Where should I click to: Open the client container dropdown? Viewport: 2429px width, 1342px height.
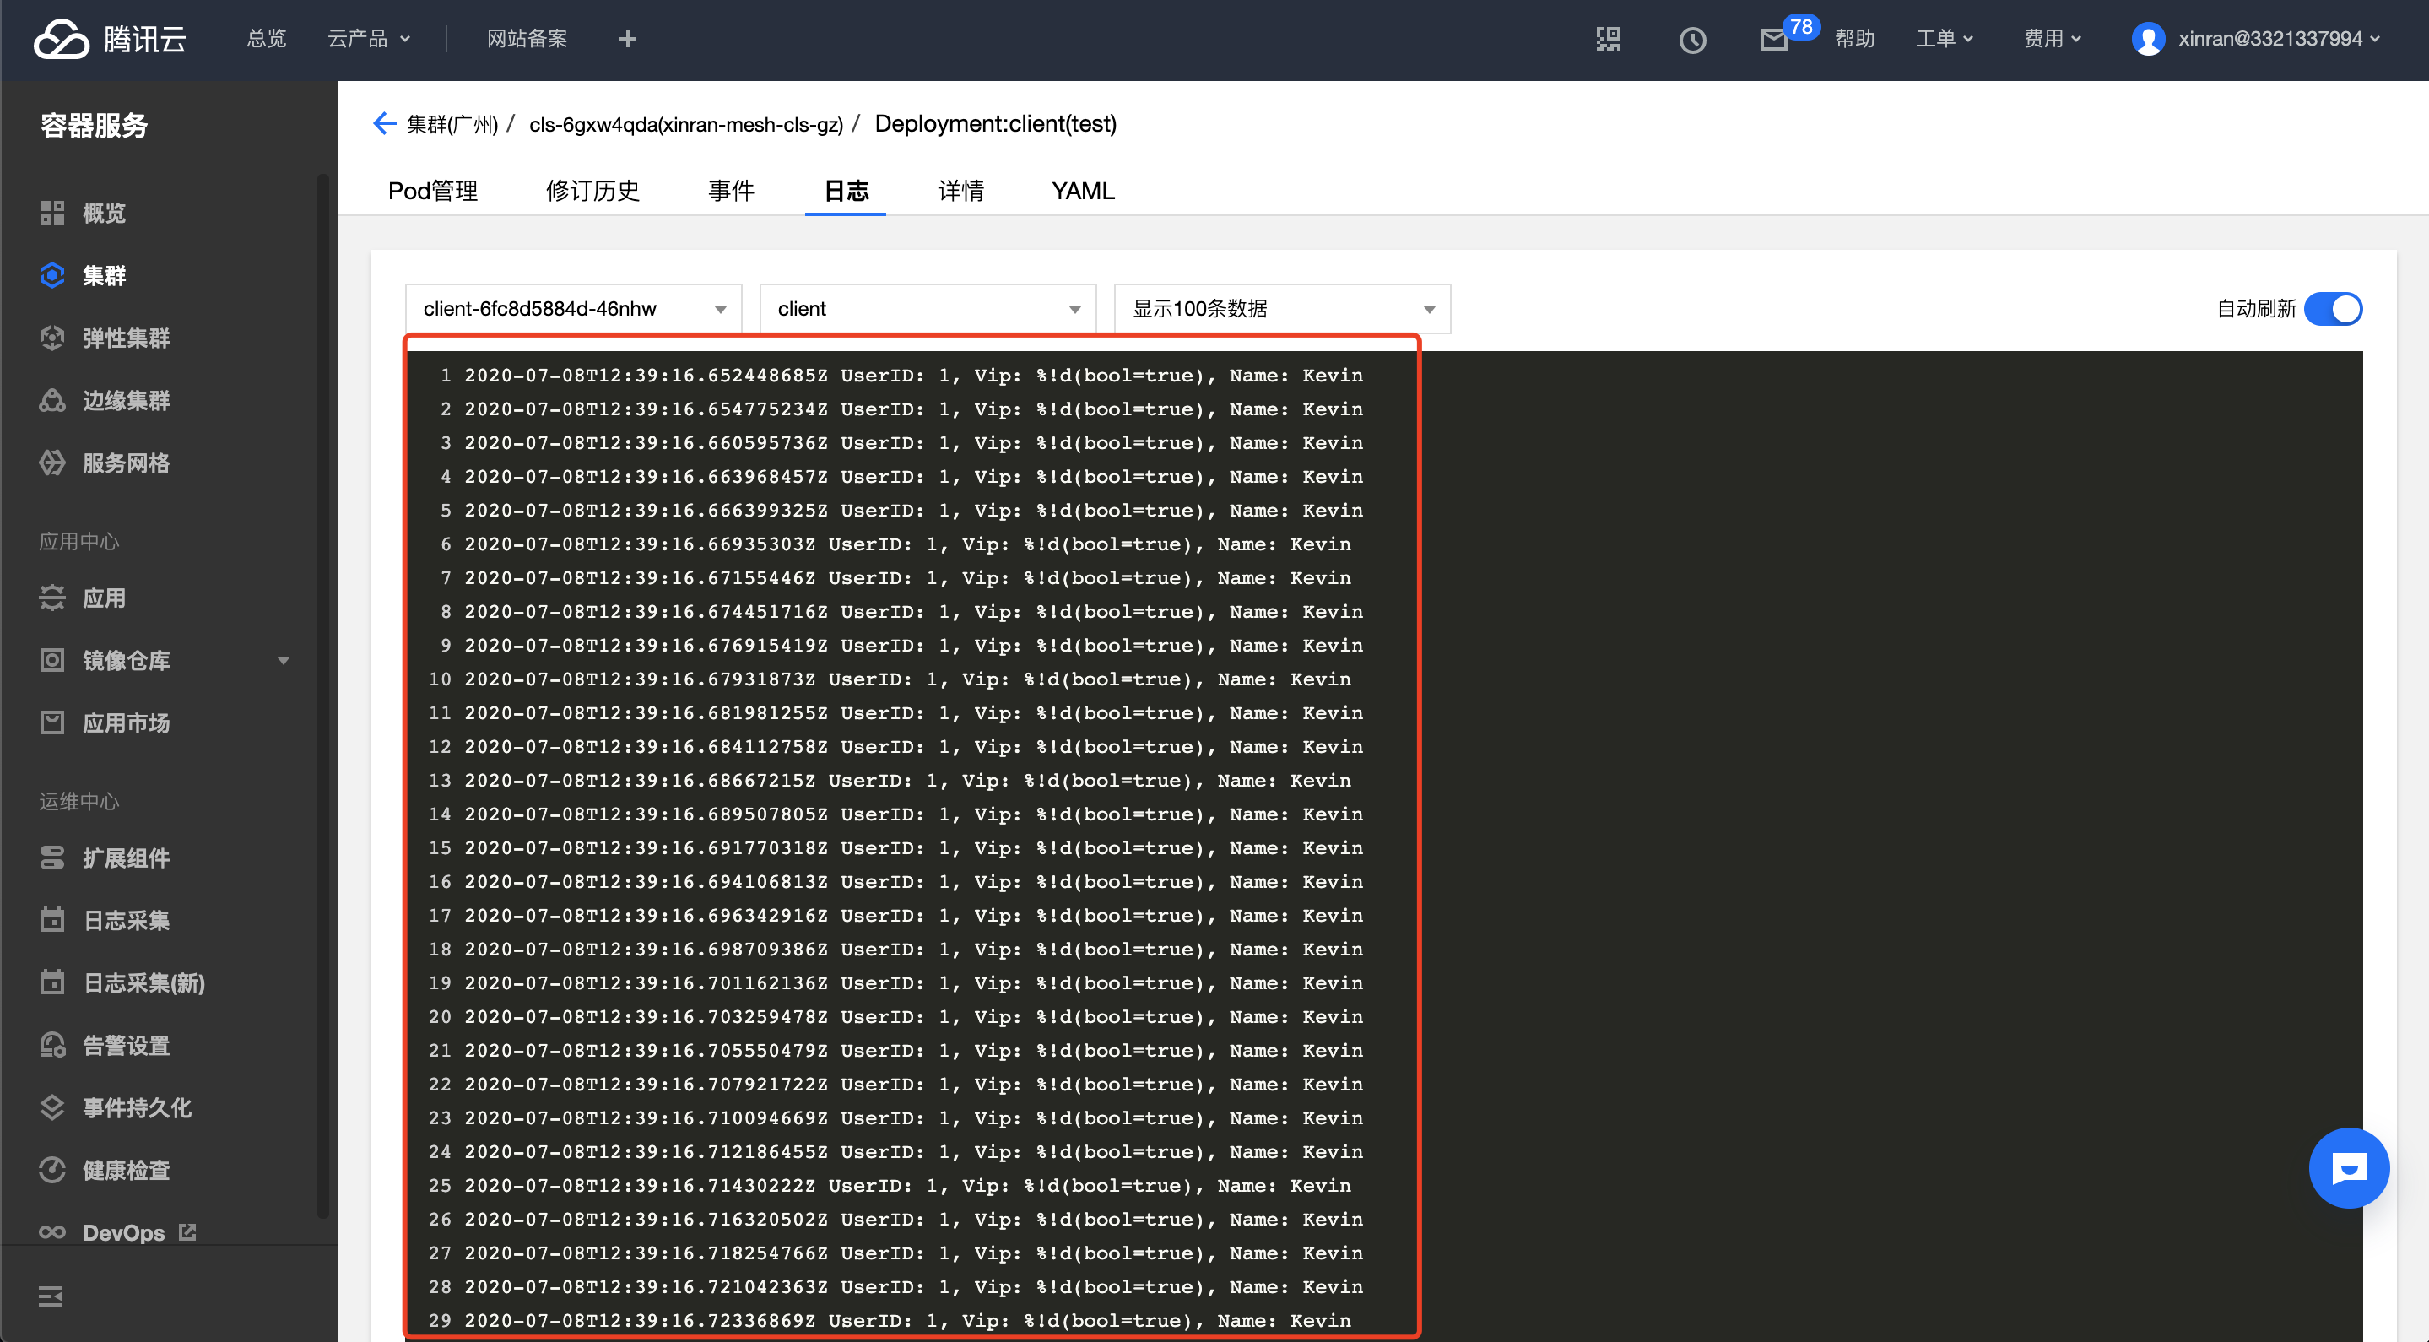[928, 309]
